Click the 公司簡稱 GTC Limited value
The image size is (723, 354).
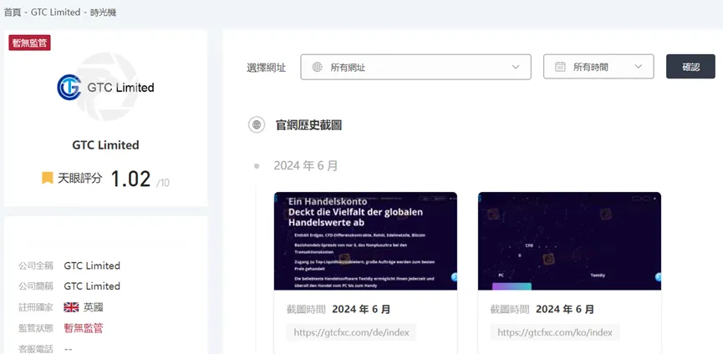point(92,286)
